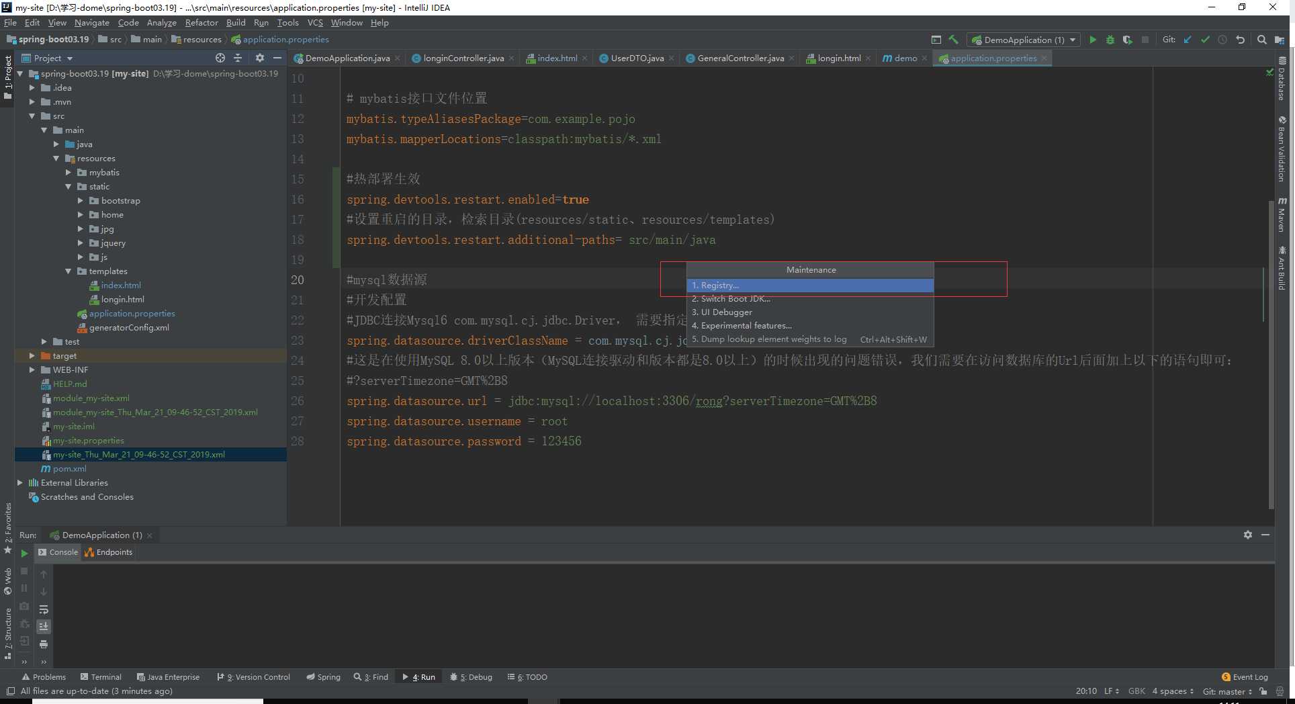Commit changes with Git checkmark icon
This screenshot has width=1295, height=704.
pyautogui.click(x=1205, y=40)
